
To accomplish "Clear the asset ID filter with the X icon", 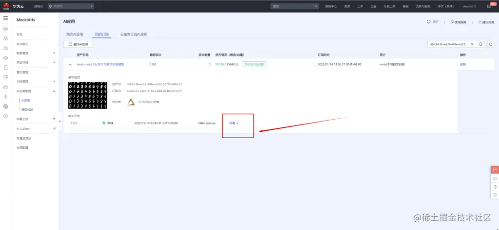I will click(x=472, y=44).
